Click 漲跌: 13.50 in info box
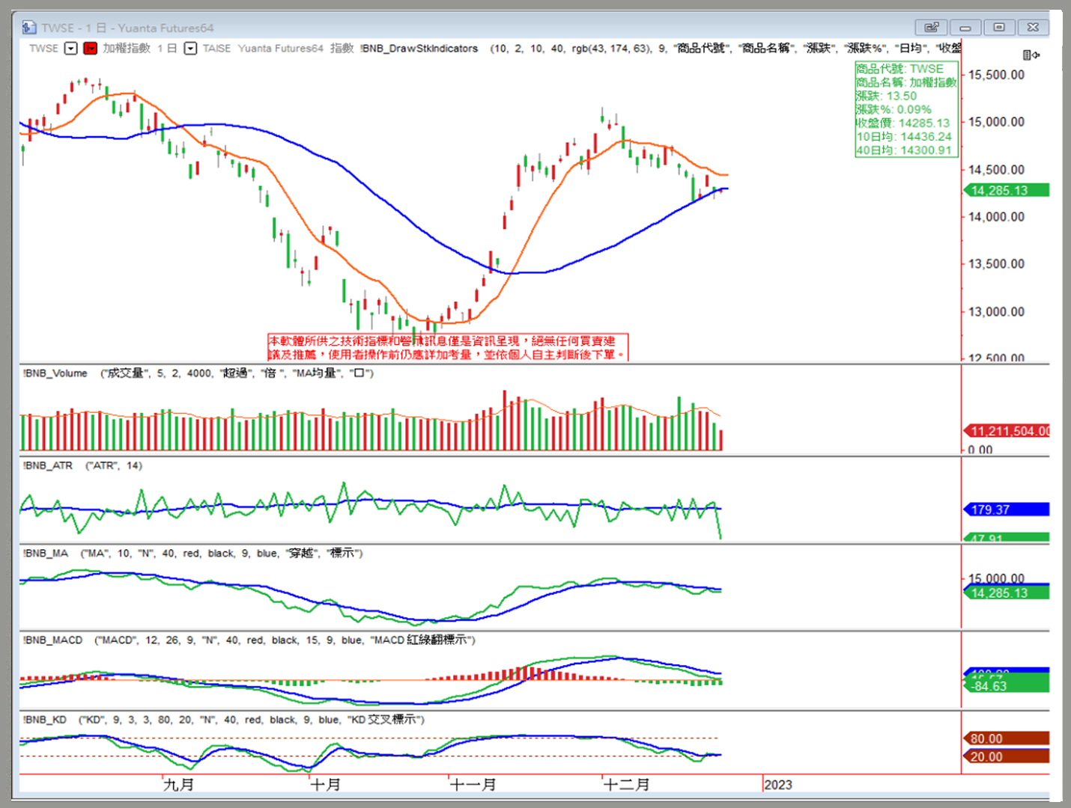1071x808 pixels. (x=886, y=96)
